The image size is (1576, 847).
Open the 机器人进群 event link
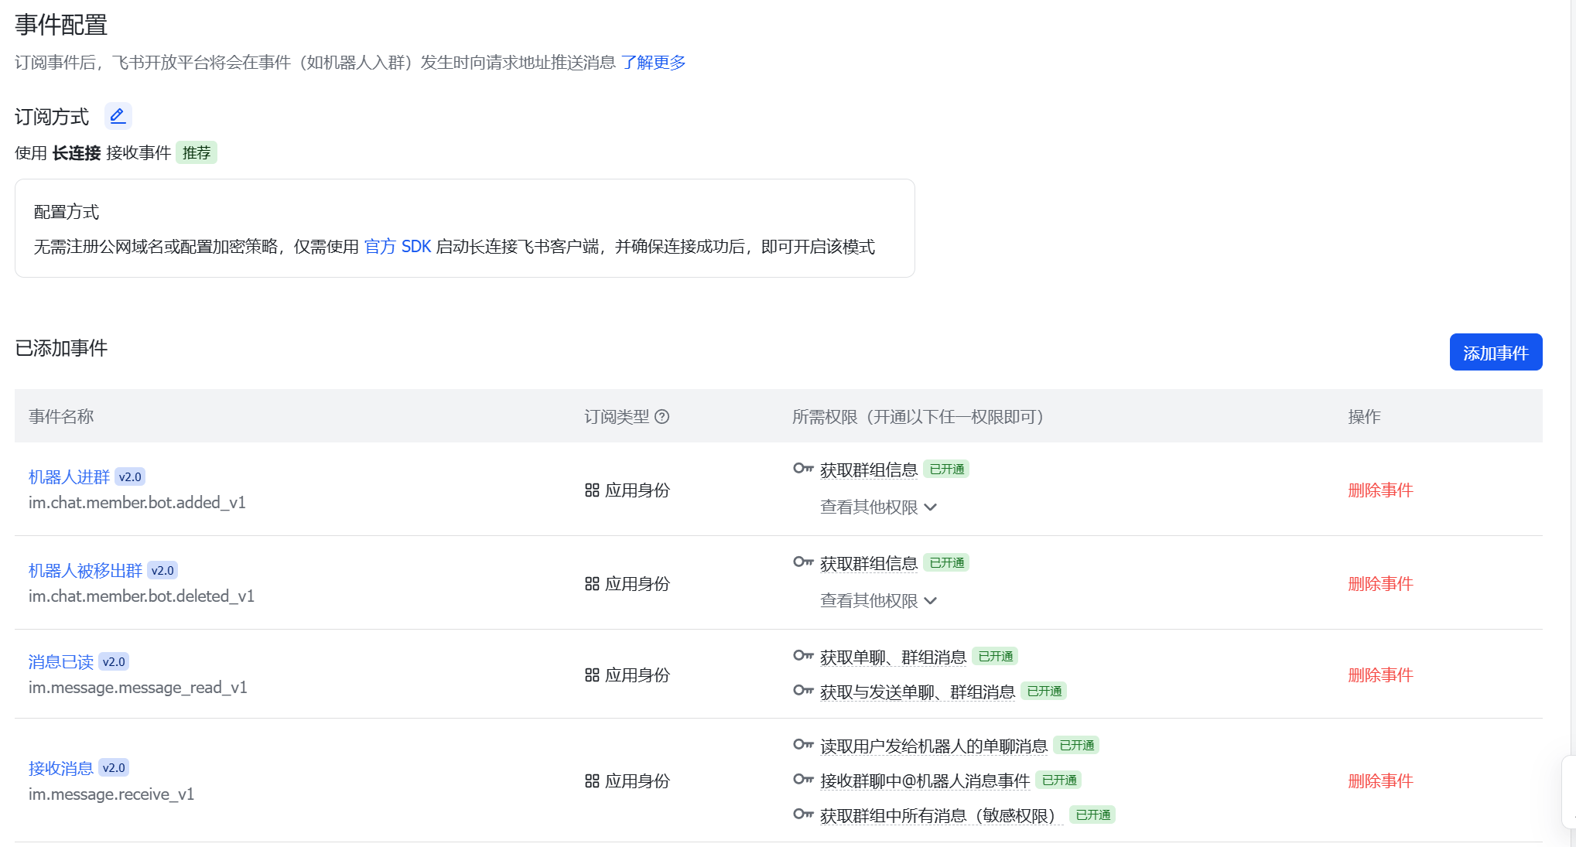(69, 477)
